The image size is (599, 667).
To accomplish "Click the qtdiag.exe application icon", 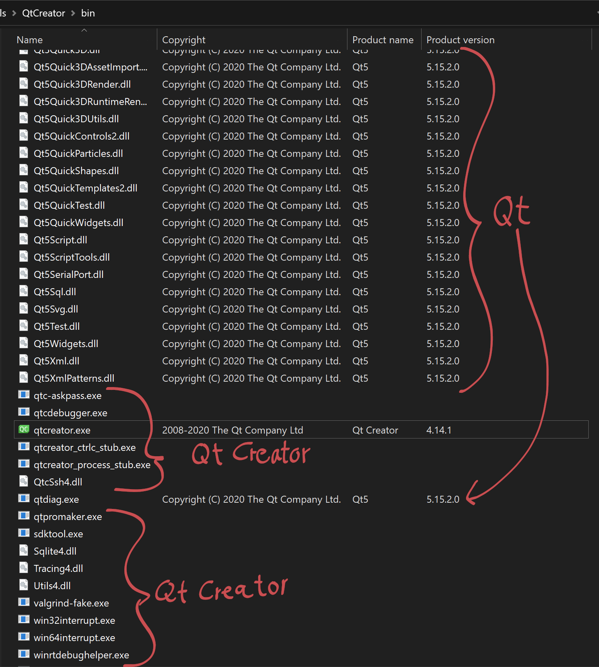I will tap(24, 499).
